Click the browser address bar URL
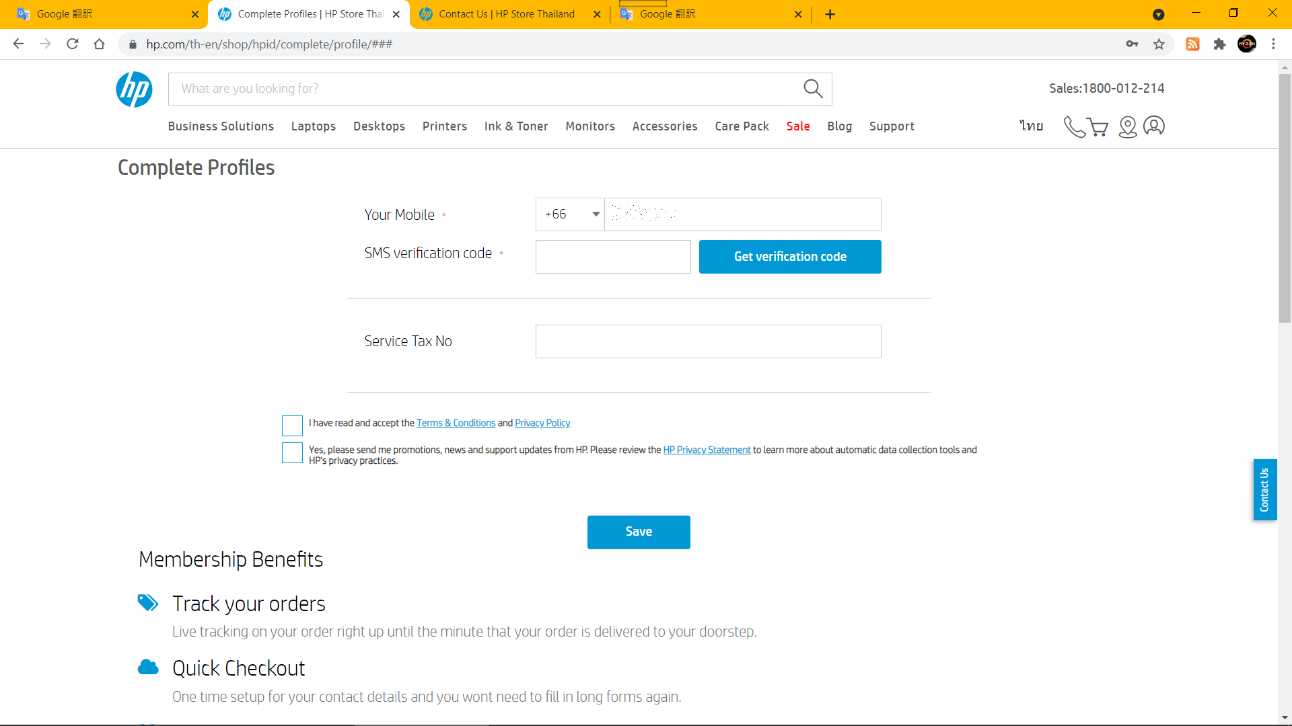 (x=269, y=44)
